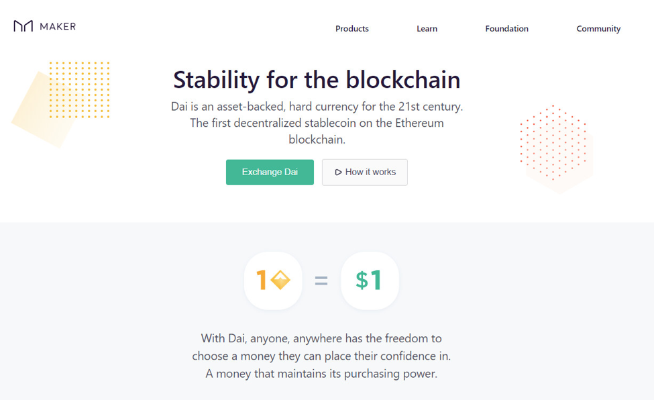Click the pale hexagon shape behind red dots
Image resolution: width=654 pixels, height=400 pixels.
point(561,167)
